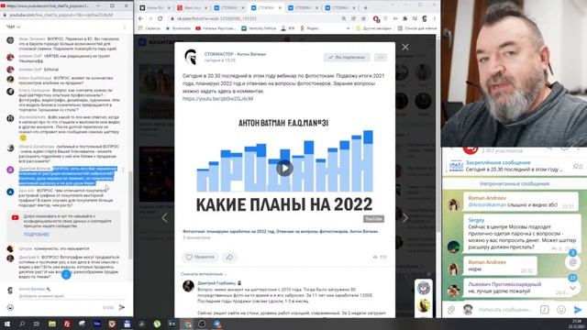The image size is (587, 330).
Task: Open the «Другие закладки» folder
Action: (373, 28)
